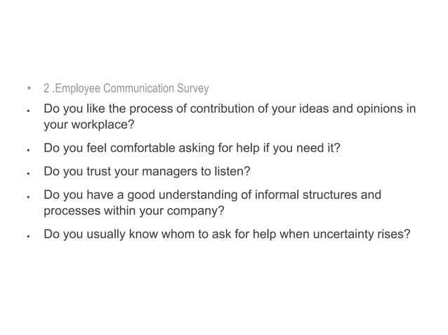Click the bullet before "Do you feel comfortable"
The width and height of the screenshot is (448, 335).
[x=27, y=150]
